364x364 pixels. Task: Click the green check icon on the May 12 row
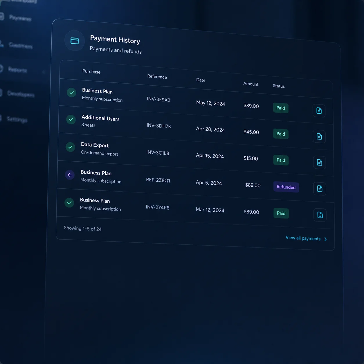click(71, 93)
